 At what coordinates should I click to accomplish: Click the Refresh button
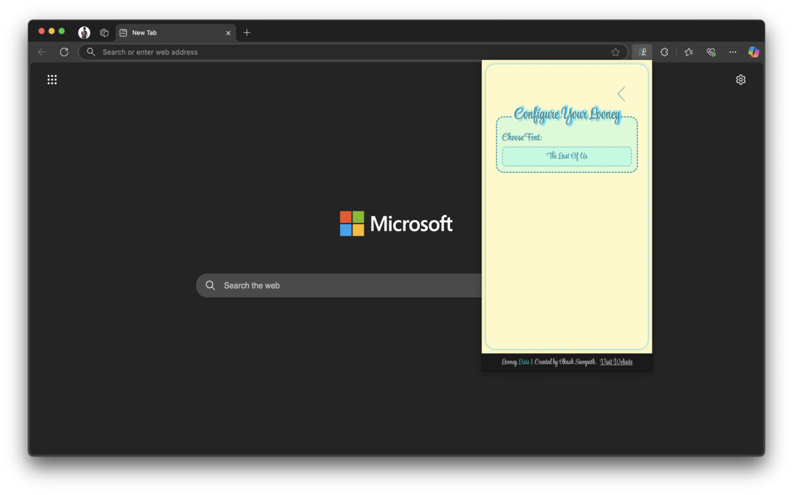click(64, 52)
